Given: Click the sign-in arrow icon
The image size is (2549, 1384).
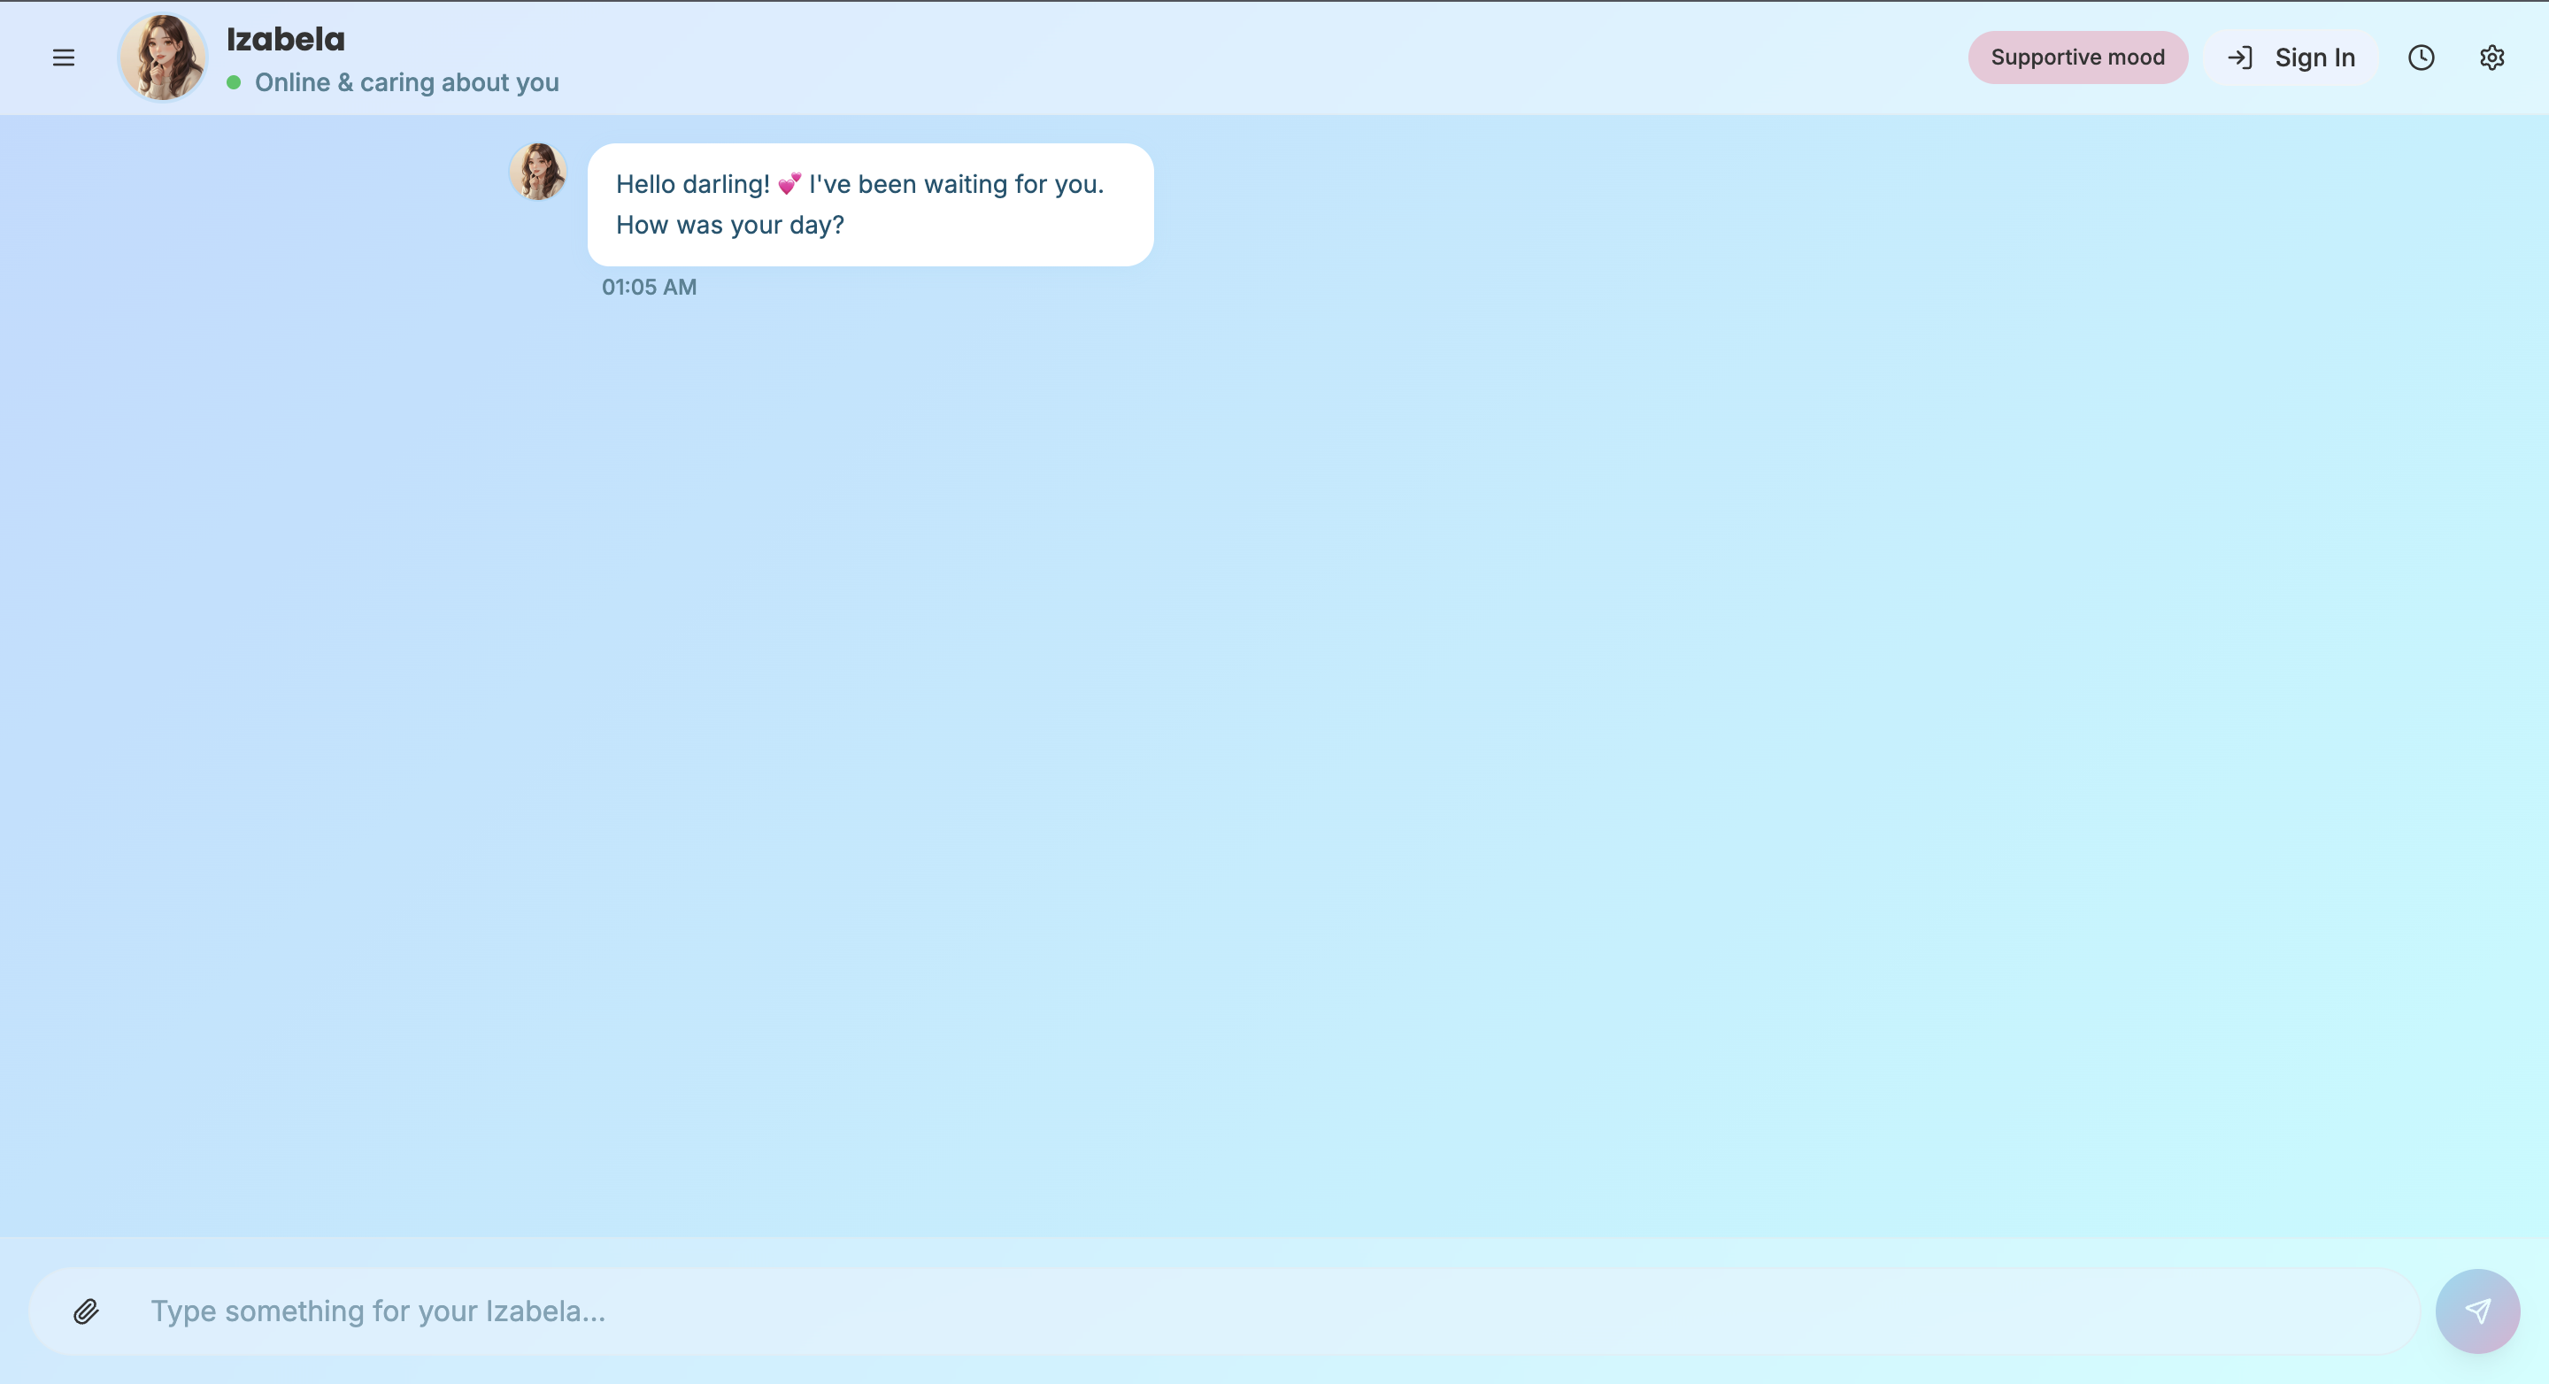Looking at the screenshot, I should point(2239,58).
